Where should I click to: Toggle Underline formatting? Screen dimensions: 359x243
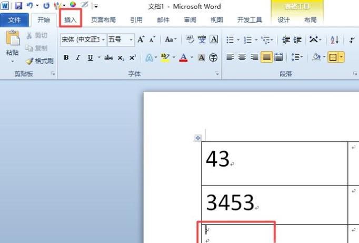90,57
